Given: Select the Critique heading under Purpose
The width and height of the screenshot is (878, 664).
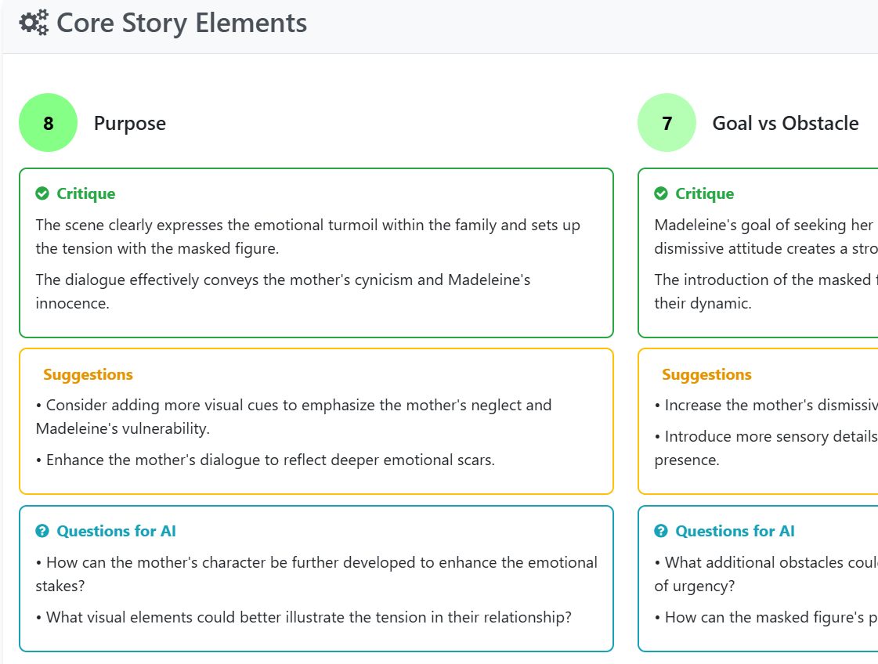Looking at the screenshot, I should click(85, 193).
